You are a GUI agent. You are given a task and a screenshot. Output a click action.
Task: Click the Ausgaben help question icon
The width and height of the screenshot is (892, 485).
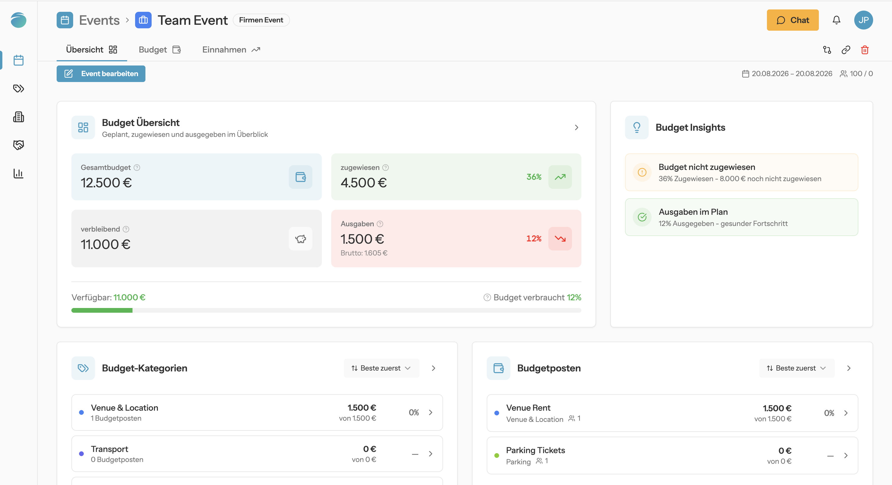[380, 224]
